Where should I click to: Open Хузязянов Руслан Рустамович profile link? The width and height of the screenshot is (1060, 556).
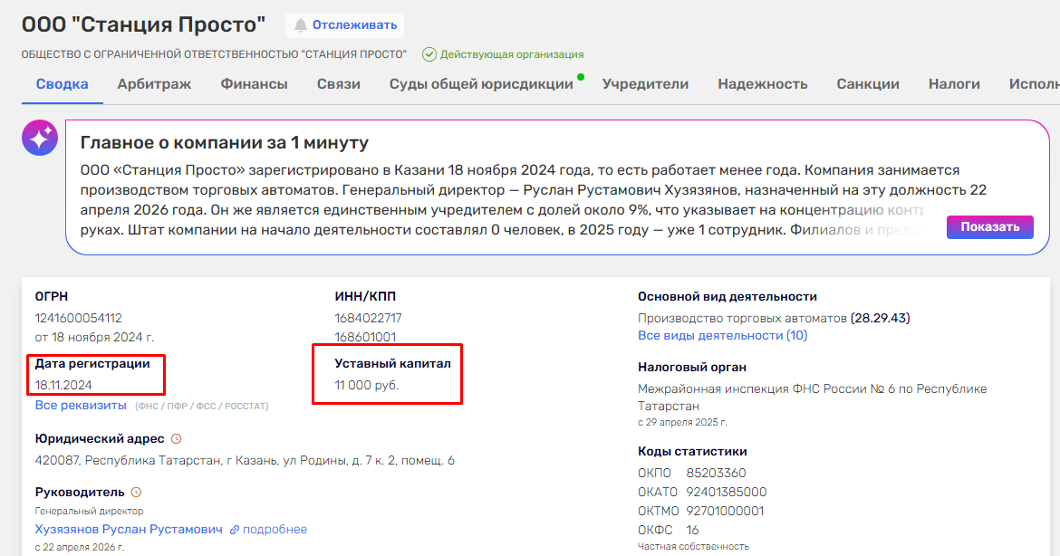click(129, 530)
